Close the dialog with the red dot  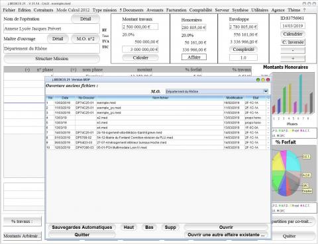[268, 80]
